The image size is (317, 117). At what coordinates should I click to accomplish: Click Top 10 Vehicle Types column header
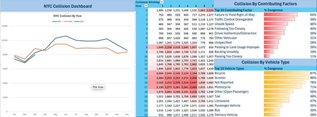point(229,68)
